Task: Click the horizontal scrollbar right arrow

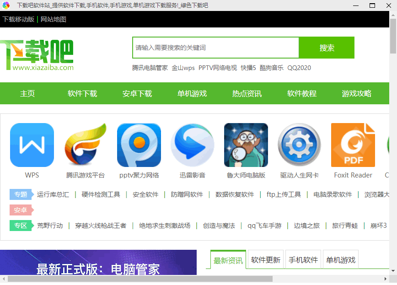Action: click(386, 279)
